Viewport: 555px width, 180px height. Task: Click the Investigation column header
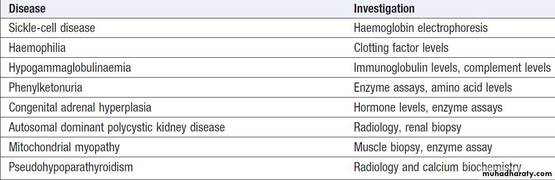pos(384,9)
